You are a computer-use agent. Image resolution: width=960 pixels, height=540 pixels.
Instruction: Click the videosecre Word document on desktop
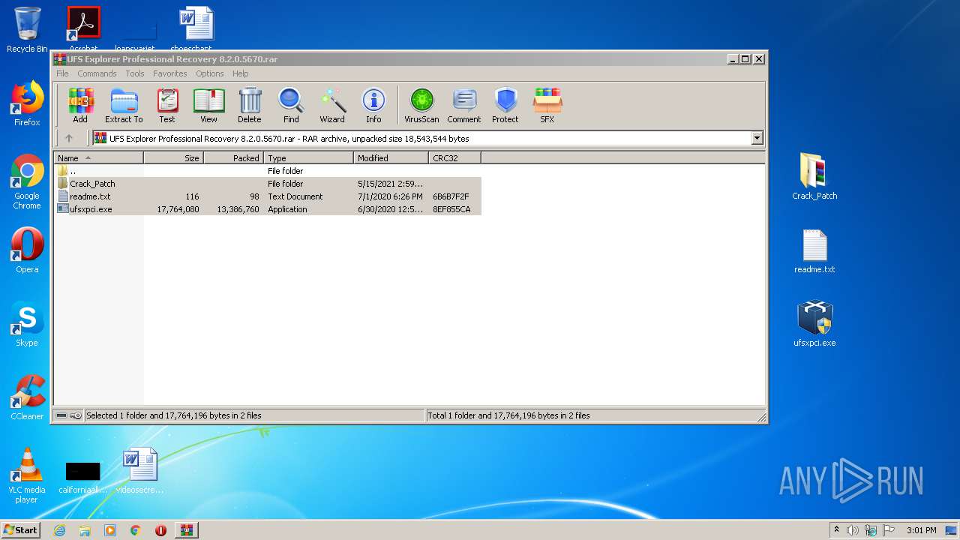[x=139, y=471]
